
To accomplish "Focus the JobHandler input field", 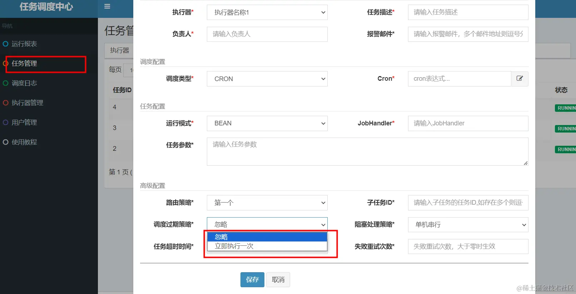I will (x=468, y=123).
